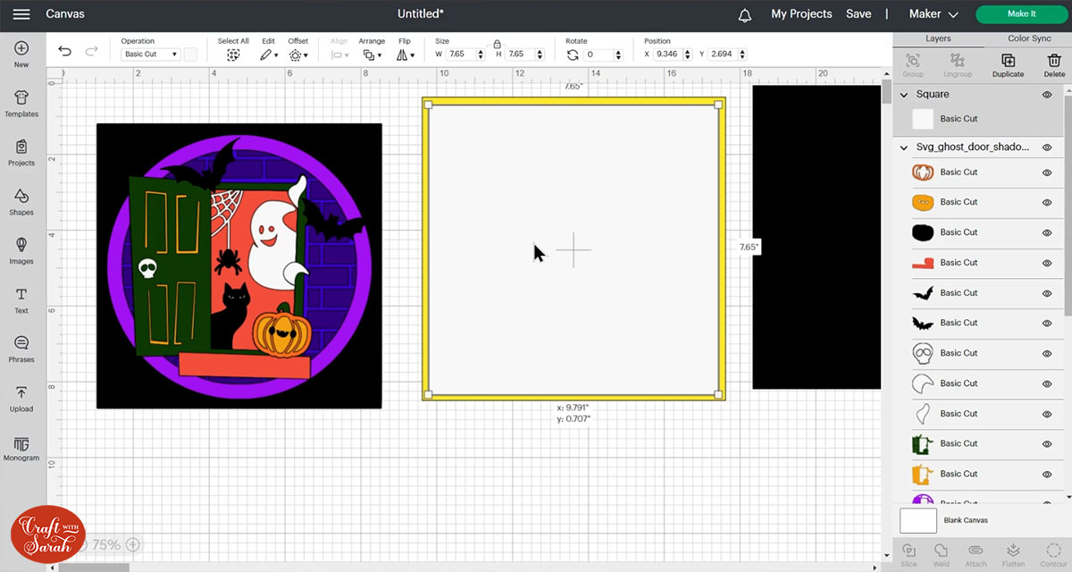The image size is (1072, 572).
Task: Open the operation color swatch
Action: (x=190, y=55)
